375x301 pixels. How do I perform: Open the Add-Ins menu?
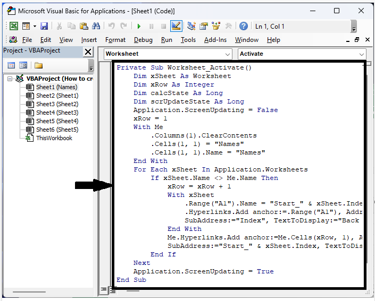coord(215,40)
